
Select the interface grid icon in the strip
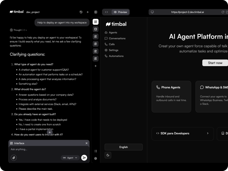[95, 21]
